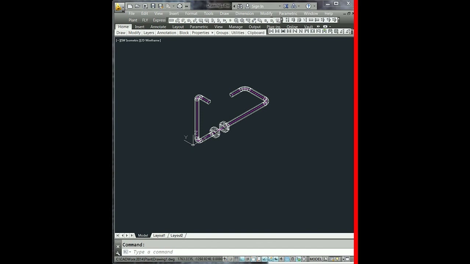470x264 pixels.
Task: Toggle Clean Screen status icon
Action: pos(347,259)
